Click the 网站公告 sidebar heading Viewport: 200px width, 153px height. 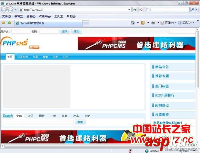click(x=162, y=67)
